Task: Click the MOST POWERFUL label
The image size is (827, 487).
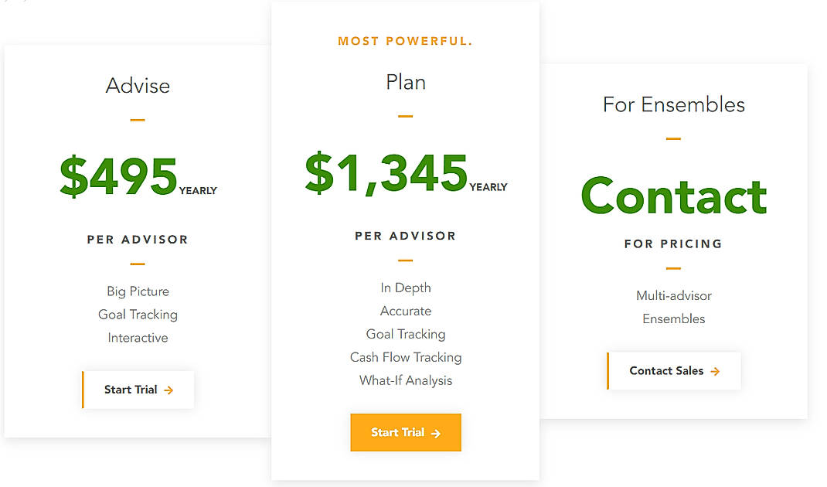Action: [405, 41]
